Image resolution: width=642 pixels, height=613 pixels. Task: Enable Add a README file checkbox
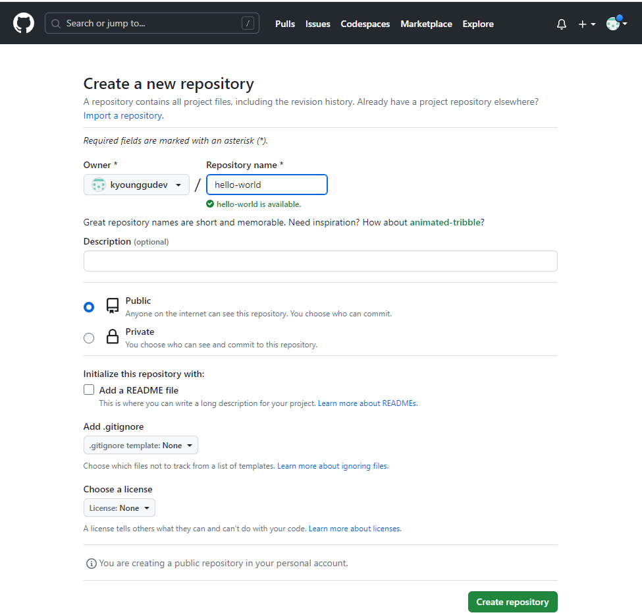(89, 390)
